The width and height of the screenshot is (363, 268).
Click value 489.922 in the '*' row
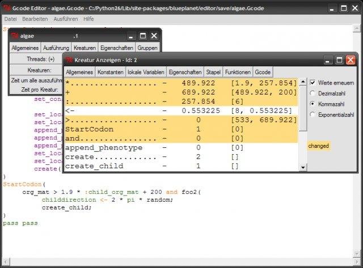199,83
